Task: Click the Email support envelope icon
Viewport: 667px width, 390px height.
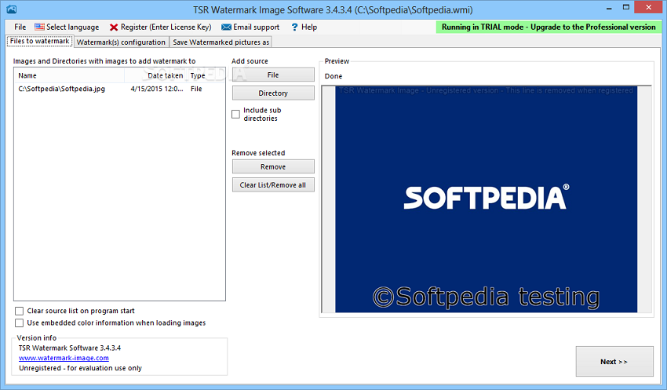Action: (x=226, y=27)
